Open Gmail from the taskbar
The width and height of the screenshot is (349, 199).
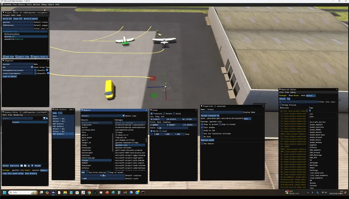pos(125,193)
